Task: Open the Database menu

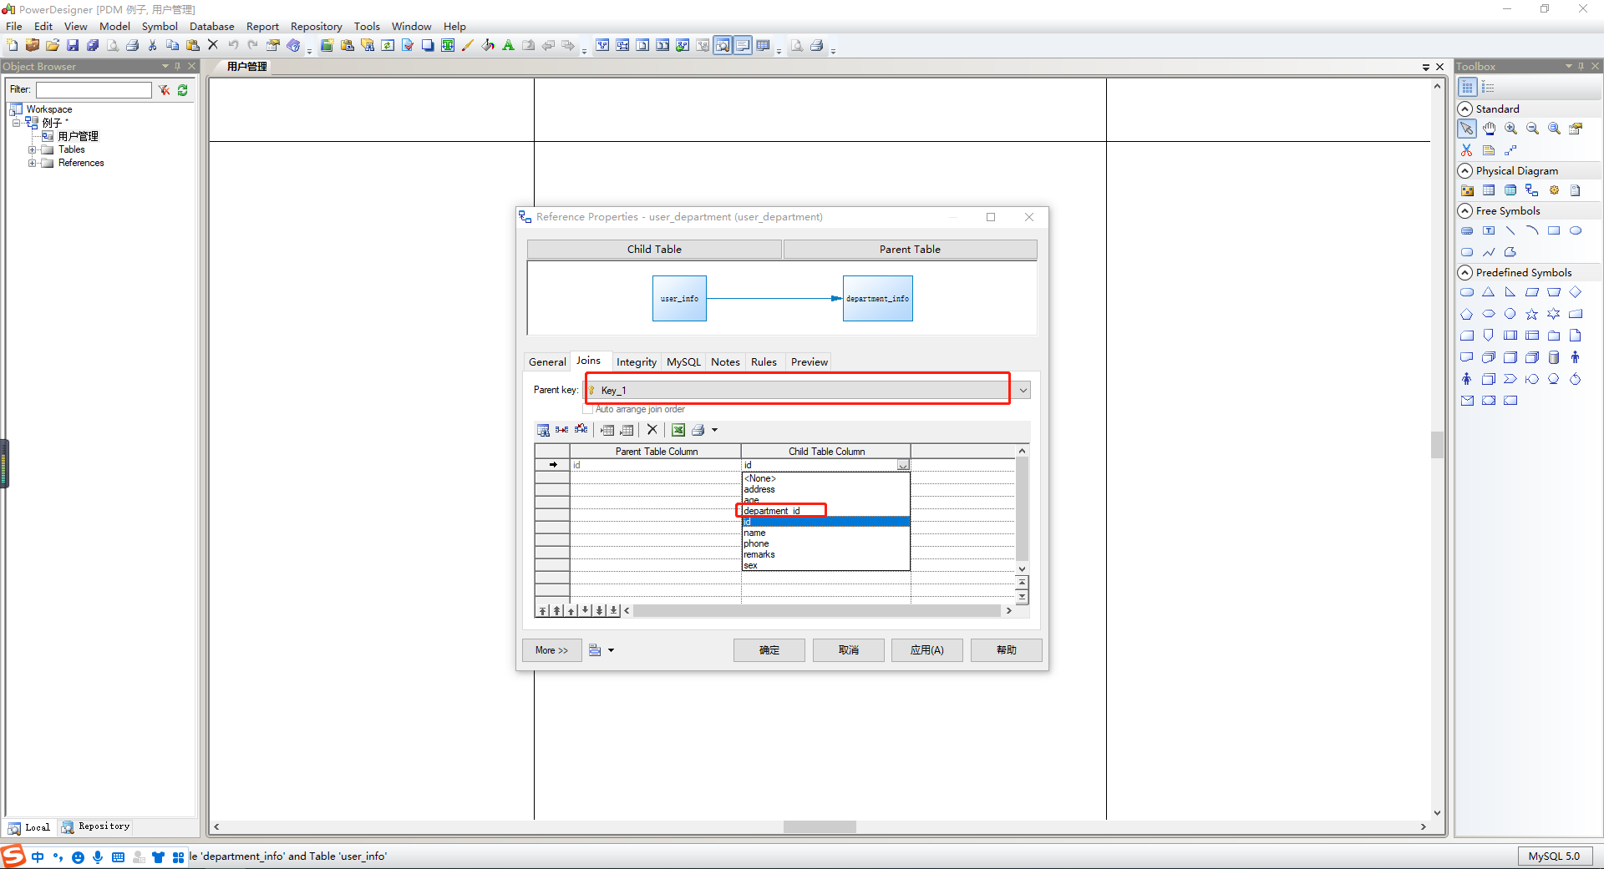Action: 211,26
